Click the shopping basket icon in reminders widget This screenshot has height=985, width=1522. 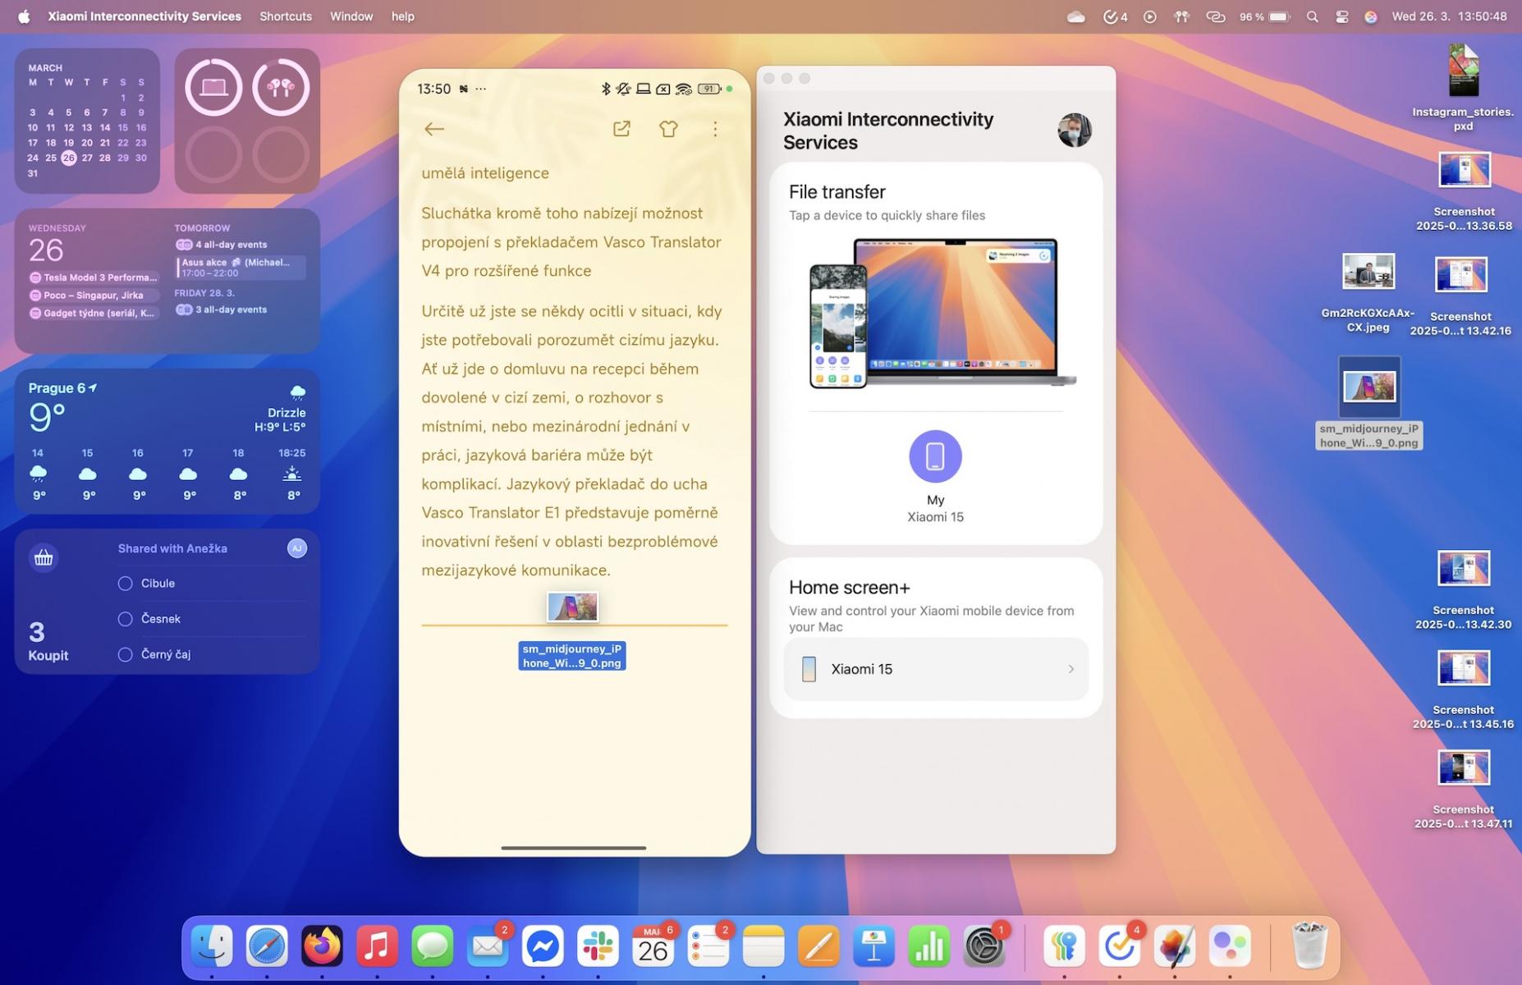[44, 558]
